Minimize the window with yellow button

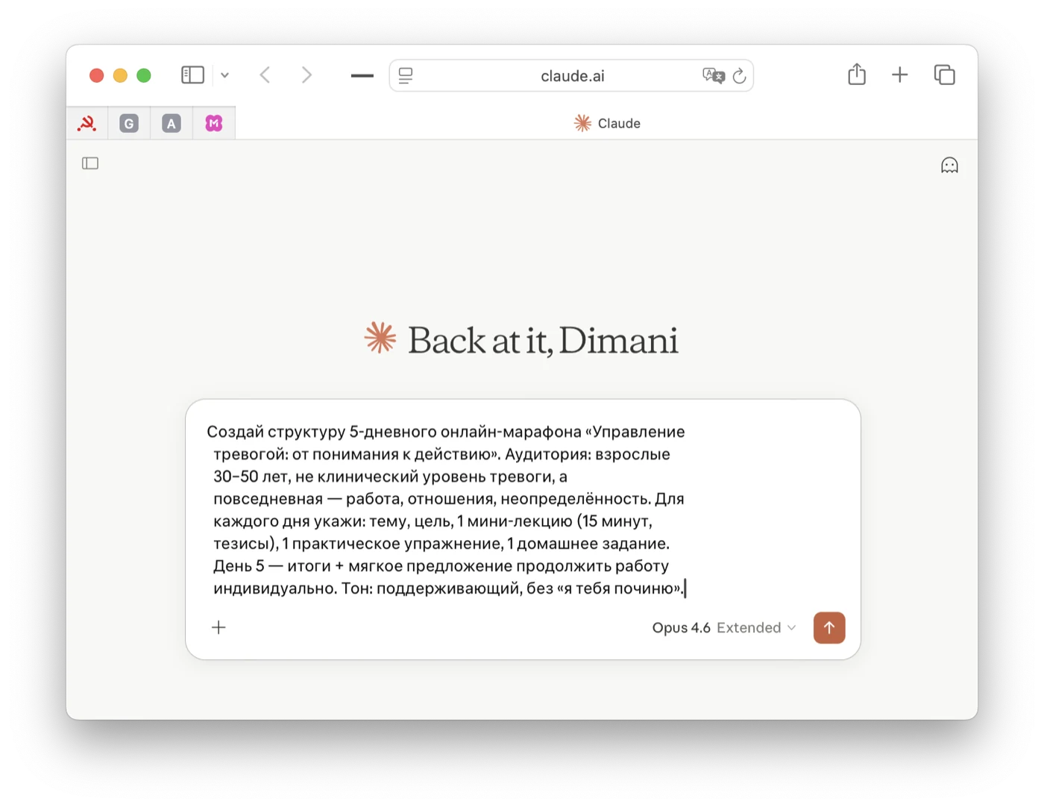[120, 75]
